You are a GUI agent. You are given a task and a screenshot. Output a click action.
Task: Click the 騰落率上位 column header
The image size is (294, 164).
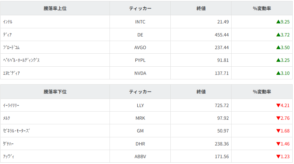(55, 8)
